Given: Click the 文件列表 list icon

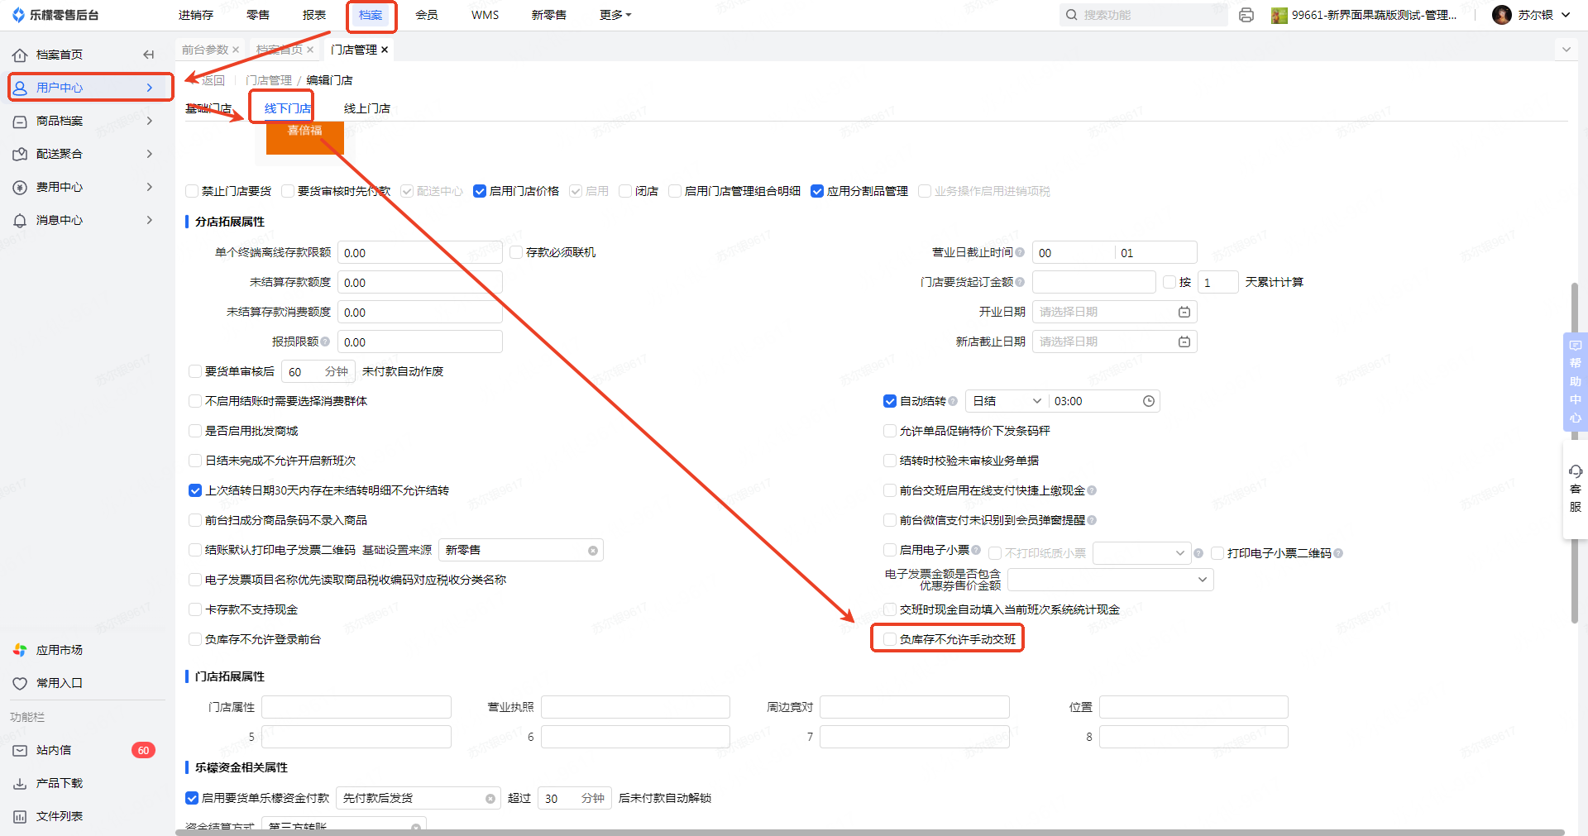Looking at the screenshot, I should 20,816.
